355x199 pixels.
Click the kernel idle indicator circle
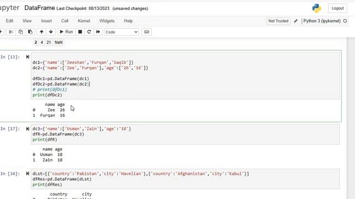(345, 21)
